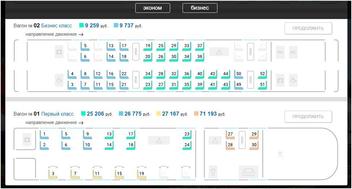Click the orange 71 193 руб. price swatch
Image resolution: width=352 pixels, height=189 pixels.
click(x=196, y=114)
